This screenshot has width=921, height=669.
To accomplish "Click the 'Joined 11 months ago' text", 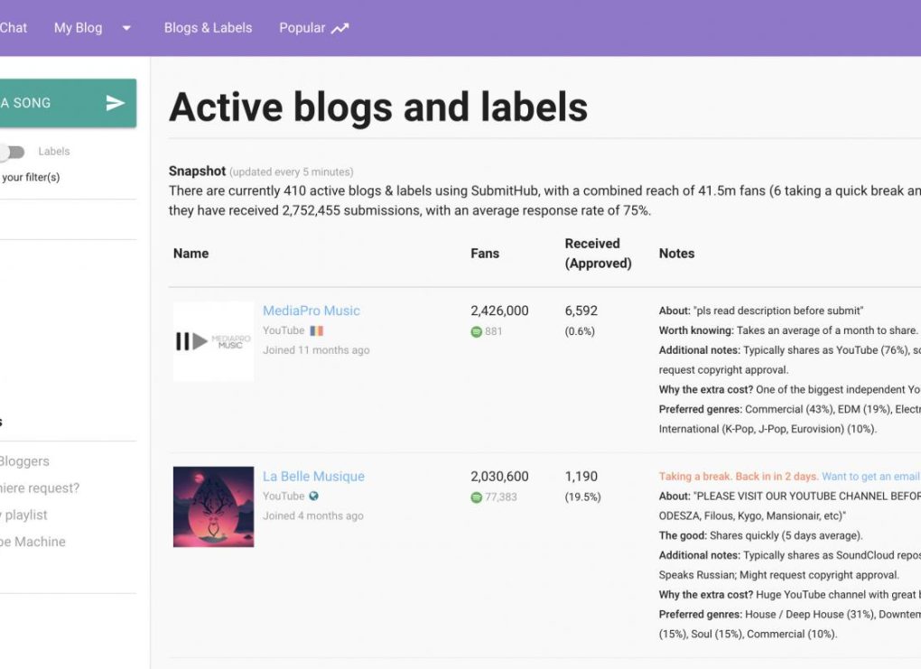I will click(x=316, y=350).
